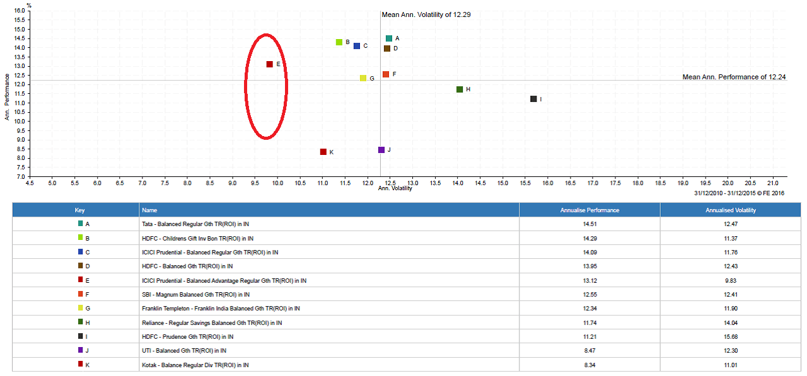Click volatility value 11.01 in the table
Viewport: 807px width, 376px height.
point(731,365)
